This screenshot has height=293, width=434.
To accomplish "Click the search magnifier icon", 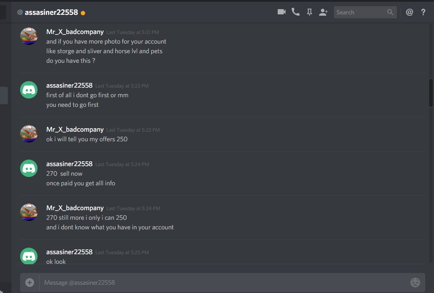I will (x=390, y=12).
